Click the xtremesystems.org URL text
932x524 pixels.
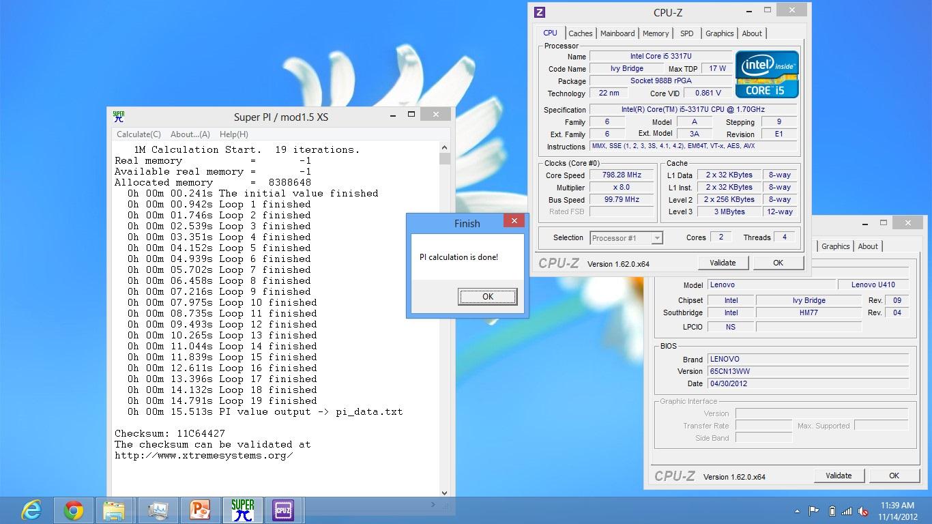point(204,455)
